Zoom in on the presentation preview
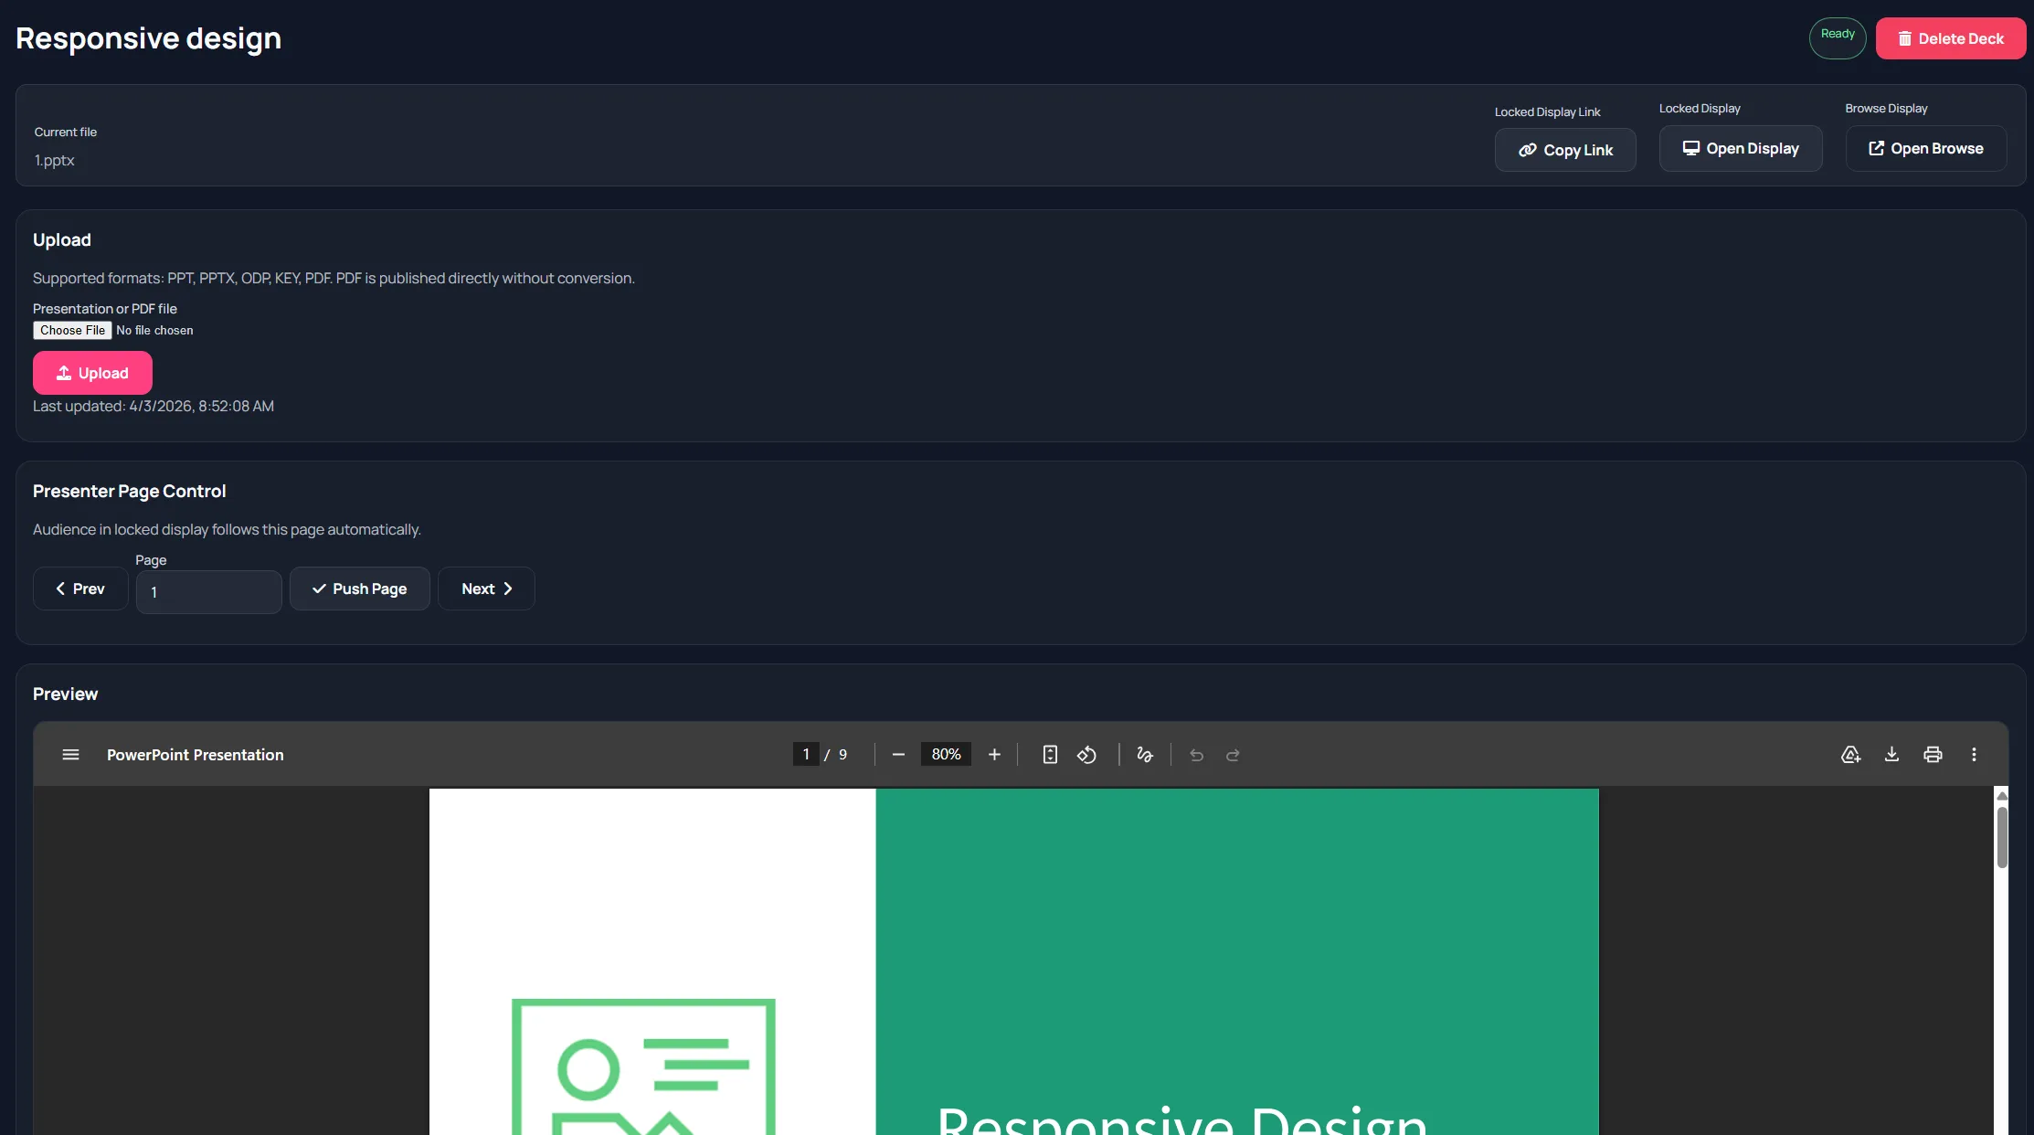2034x1135 pixels. tap(994, 754)
